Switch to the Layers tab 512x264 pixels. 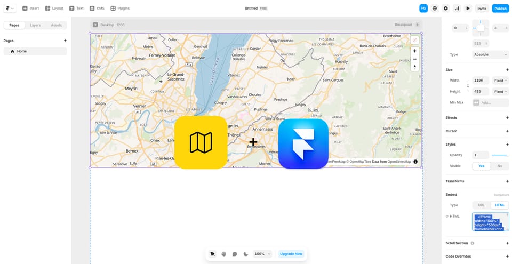(35, 25)
